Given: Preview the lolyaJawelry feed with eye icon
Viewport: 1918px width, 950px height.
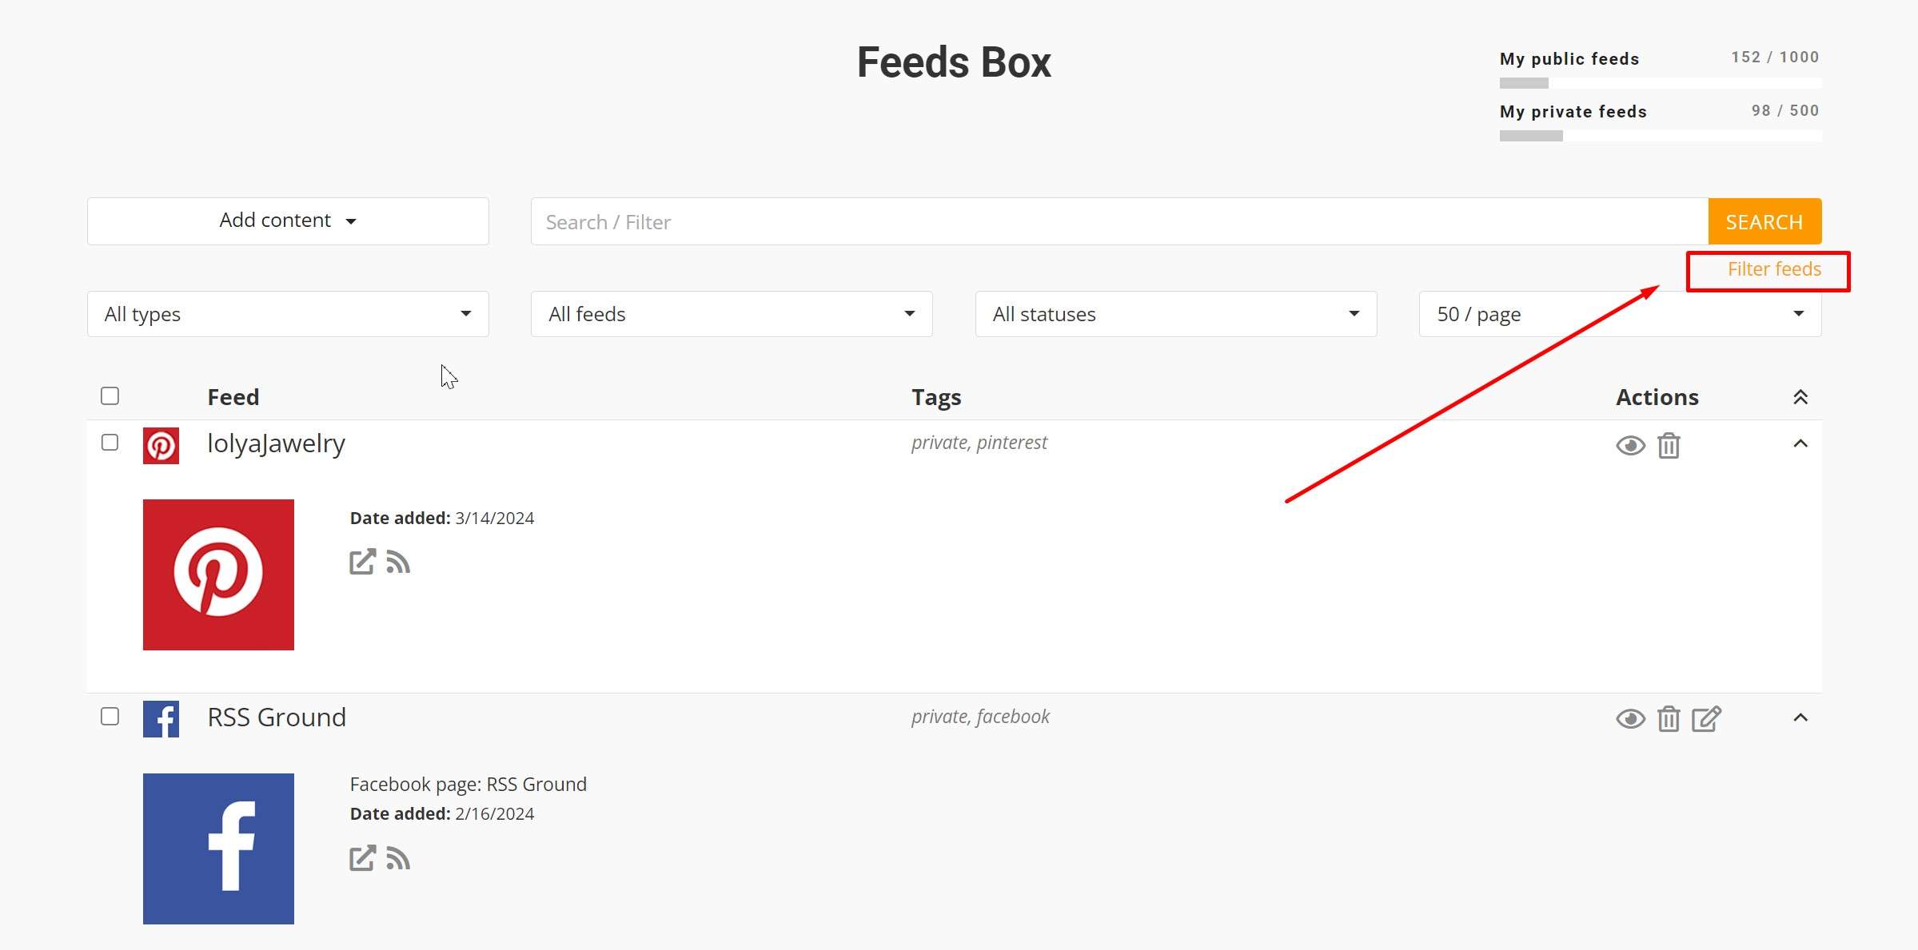Looking at the screenshot, I should coord(1630,445).
